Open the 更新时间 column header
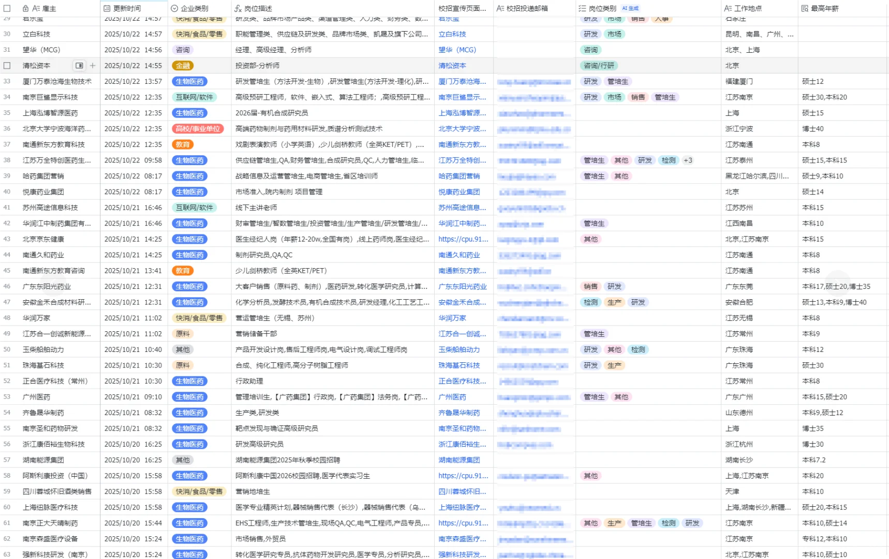Image resolution: width=889 pixels, height=559 pixels. tap(134, 8)
